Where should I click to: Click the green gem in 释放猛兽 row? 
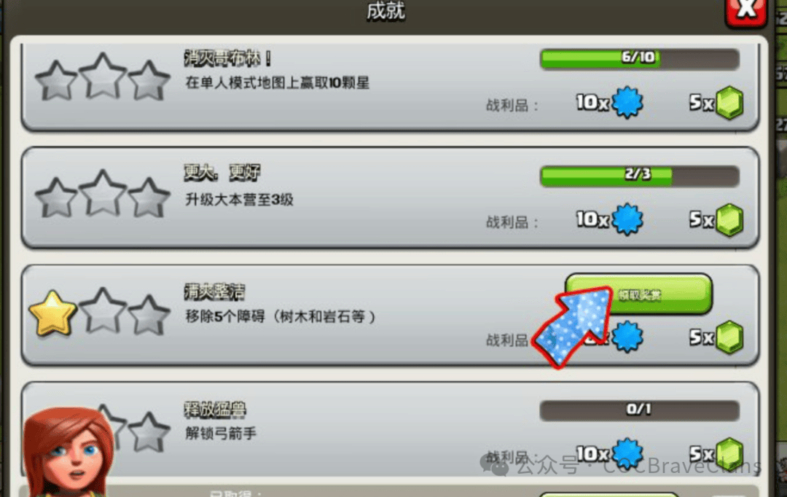point(729,454)
